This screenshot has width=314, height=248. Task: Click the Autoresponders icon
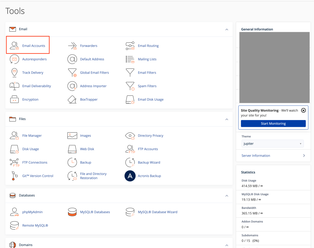click(x=14, y=59)
